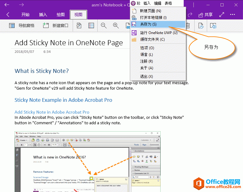Open 选项 (O) settings
Screen dimensions: 243x192
coord(158,48)
